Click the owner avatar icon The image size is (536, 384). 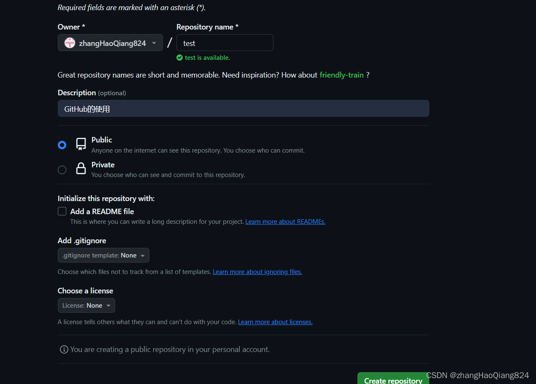(70, 43)
